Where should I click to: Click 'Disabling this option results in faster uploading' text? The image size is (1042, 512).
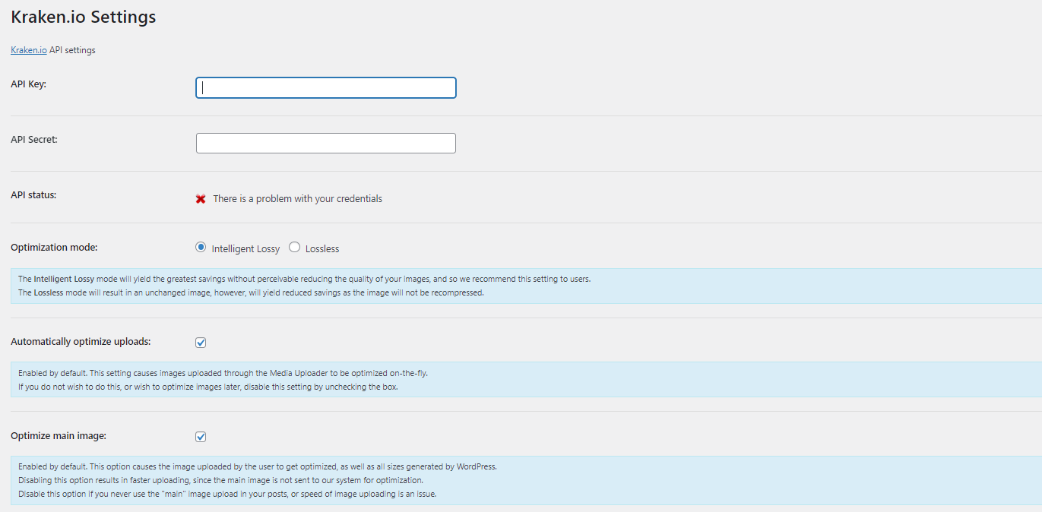coord(220,481)
